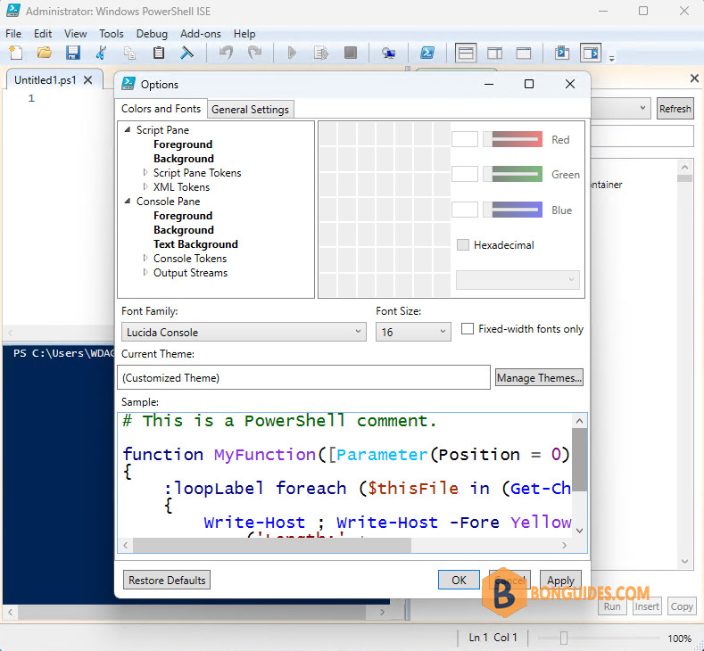Save script with the floppy disk icon
The height and width of the screenshot is (651, 704).
click(x=73, y=53)
